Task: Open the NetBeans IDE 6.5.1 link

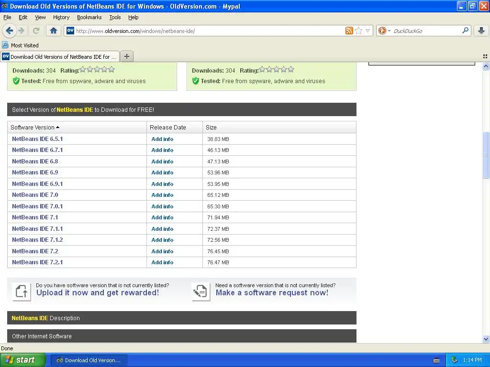Action: 37,139
